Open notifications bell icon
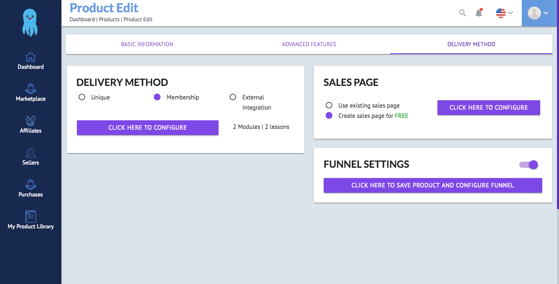Viewport: 559px width, 284px height. coord(479,13)
